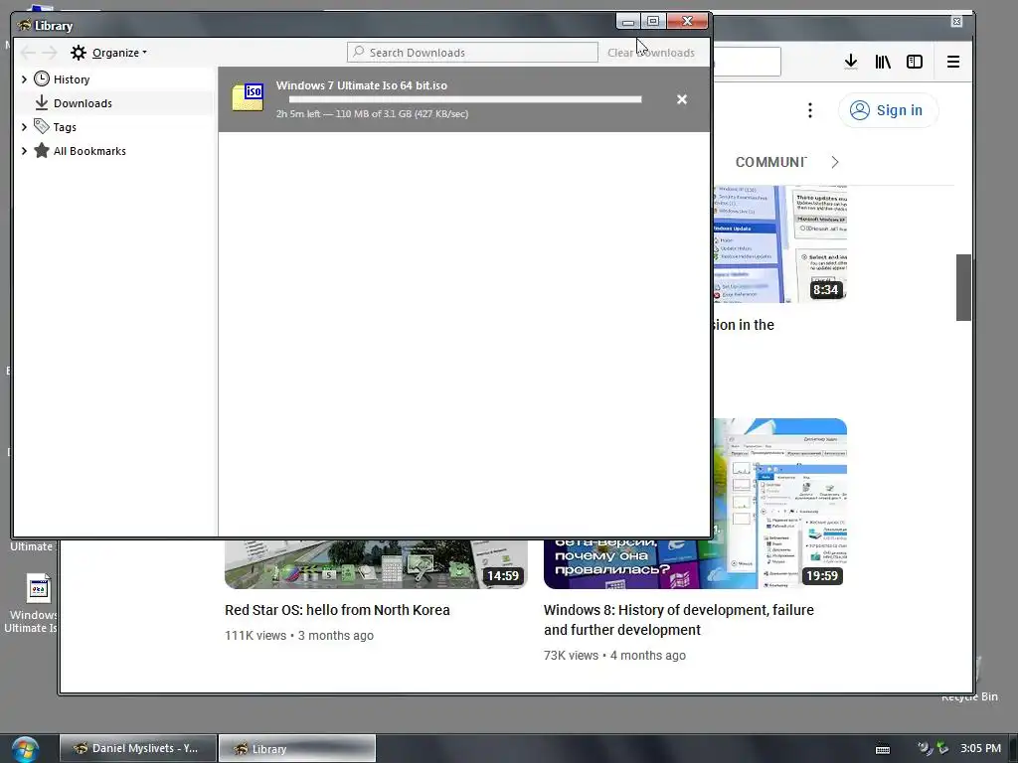Maximize the Library window
Screen dimensions: 1018x763
[653, 22]
